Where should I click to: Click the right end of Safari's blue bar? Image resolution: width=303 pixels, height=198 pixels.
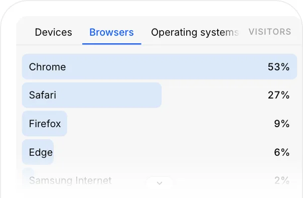(x=159, y=95)
